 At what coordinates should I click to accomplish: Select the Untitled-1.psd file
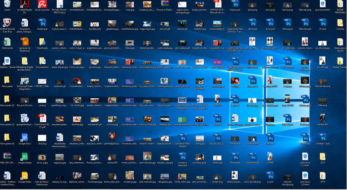(x=323, y=138)
